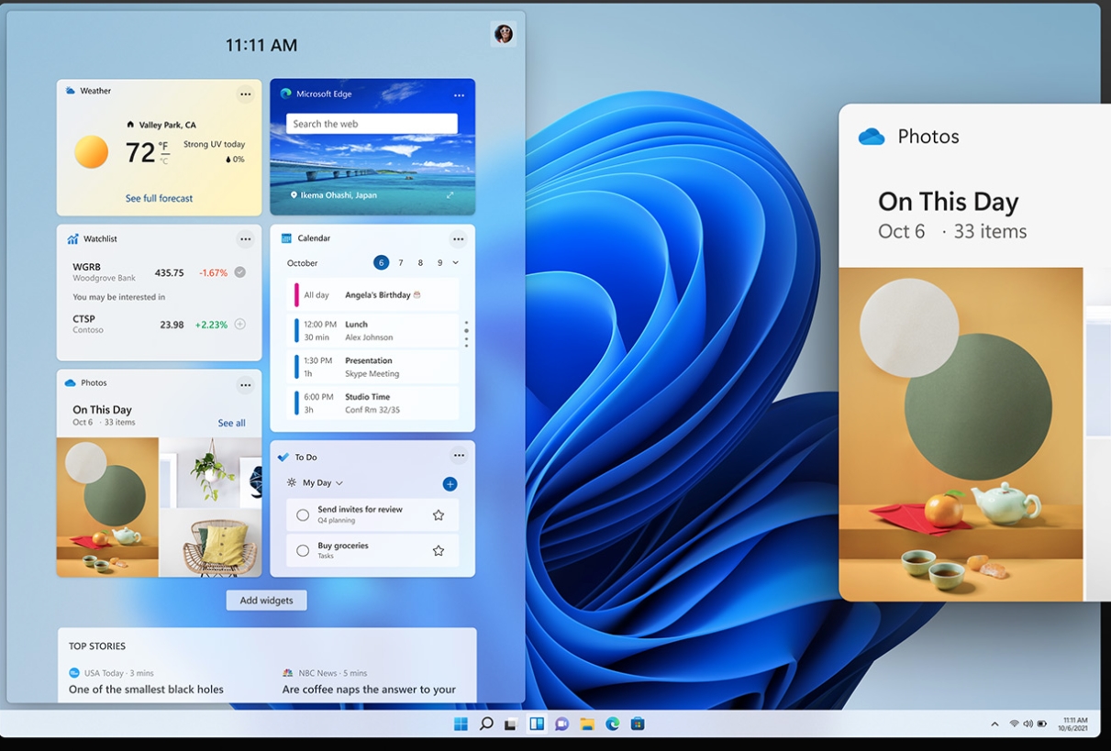Open the wicker chair photo thumbnail
Viewport: 1111px width, 751px height.
(211, 544)
